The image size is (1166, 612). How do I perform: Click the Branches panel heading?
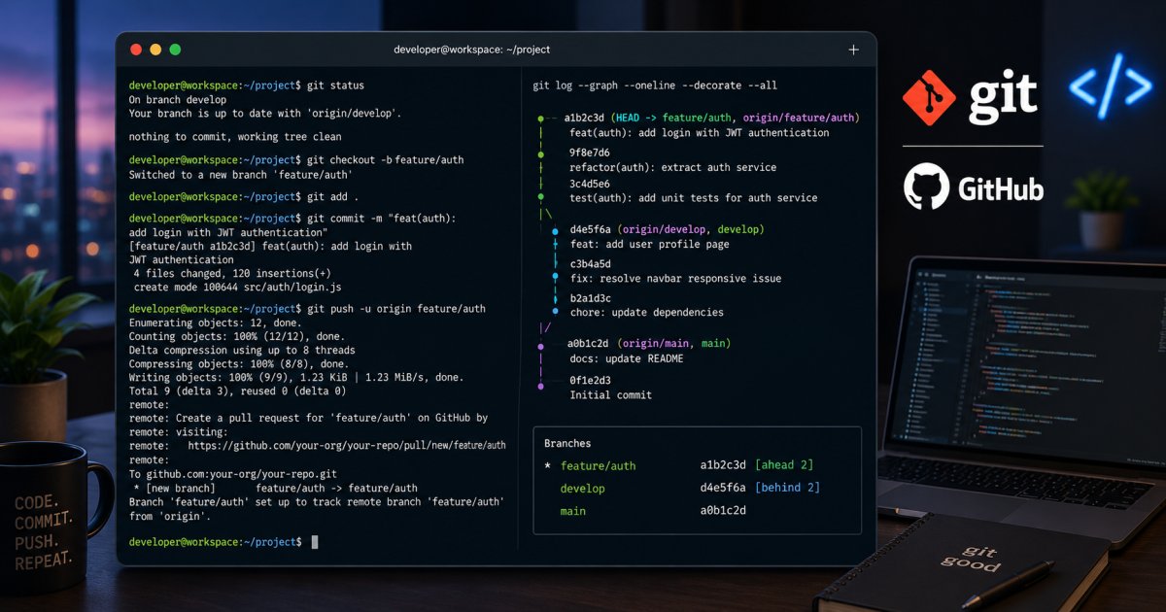point(567,443)
